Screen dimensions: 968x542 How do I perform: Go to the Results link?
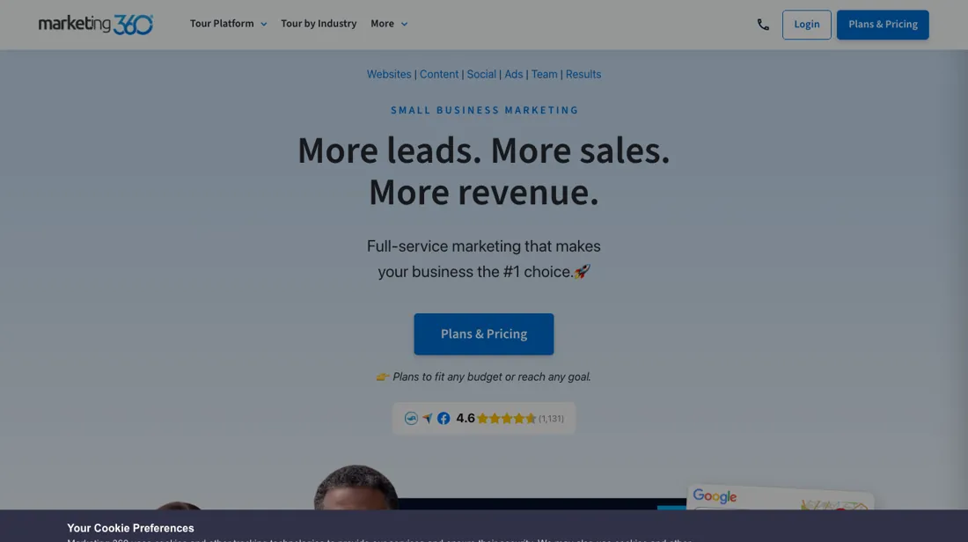[583, 74]
